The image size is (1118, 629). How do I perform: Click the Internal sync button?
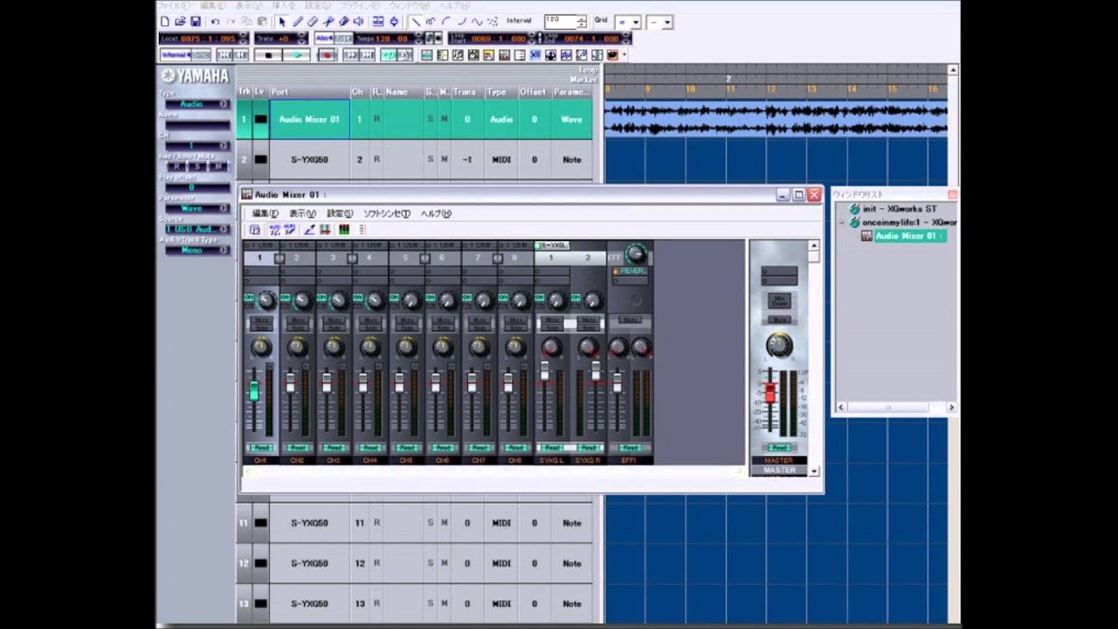click(176, 54)
